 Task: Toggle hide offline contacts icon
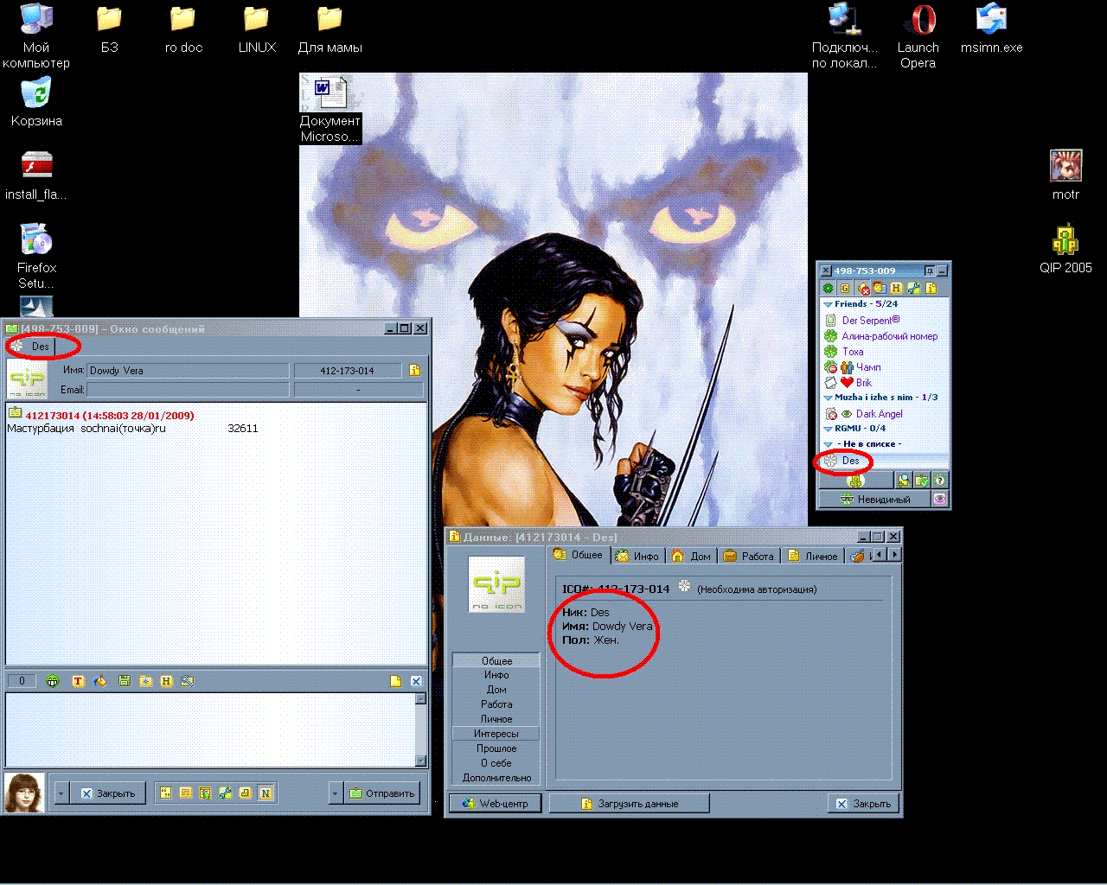[x=863, y=288]
